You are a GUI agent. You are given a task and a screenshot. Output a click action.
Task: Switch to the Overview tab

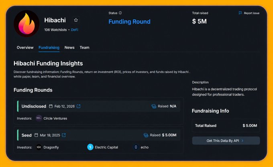[x=25, y=48]
